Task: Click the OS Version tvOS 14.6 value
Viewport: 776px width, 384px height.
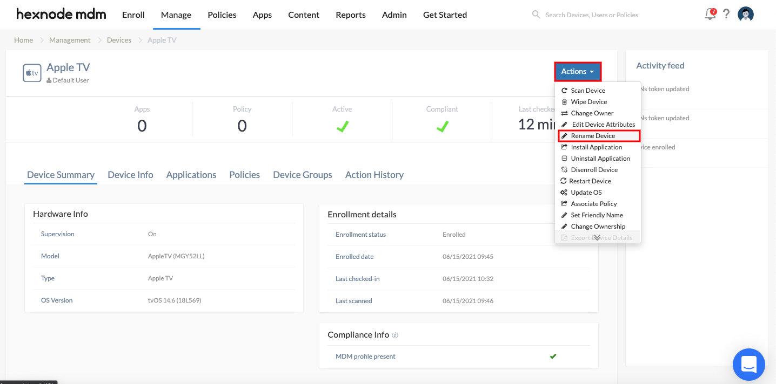Action: pos(175,300)
